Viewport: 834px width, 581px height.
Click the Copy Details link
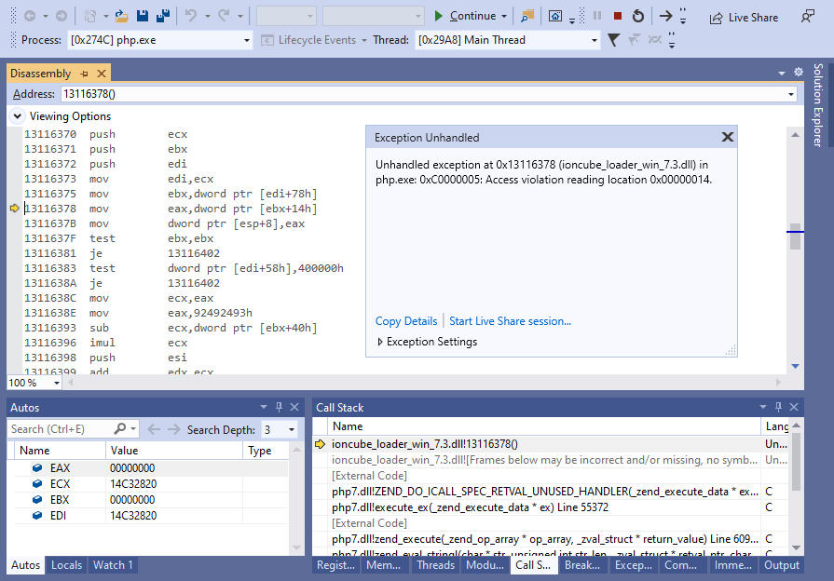point(406,321)
